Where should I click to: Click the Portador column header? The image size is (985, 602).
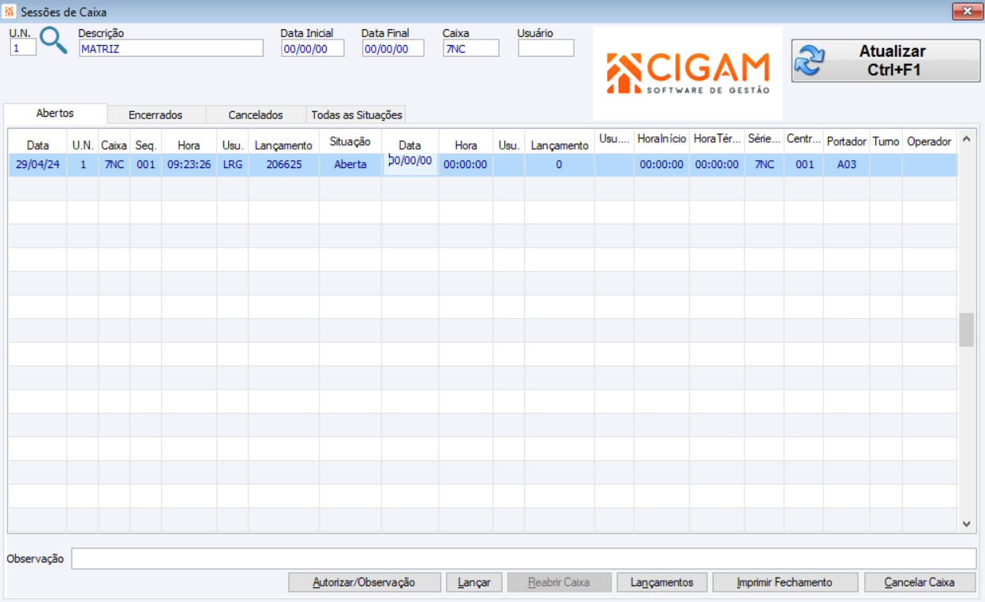click(847, 142)
